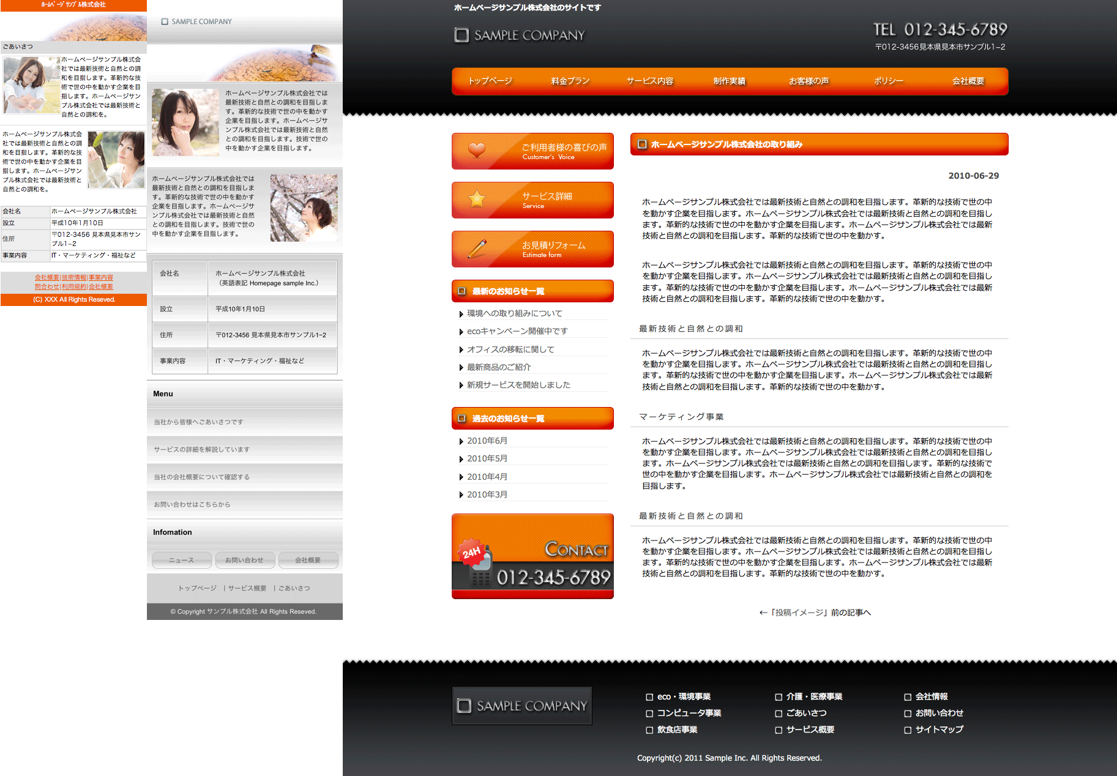Click the pencil icon on Estimate form banner
The width and height of the screenshot is (1117, 776).
click(477, 248)
